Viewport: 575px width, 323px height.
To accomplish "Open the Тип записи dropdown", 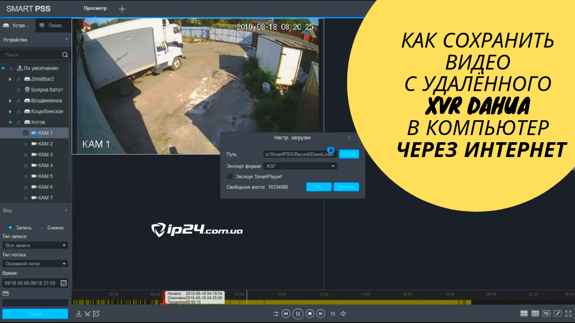I will pos(35,245).
